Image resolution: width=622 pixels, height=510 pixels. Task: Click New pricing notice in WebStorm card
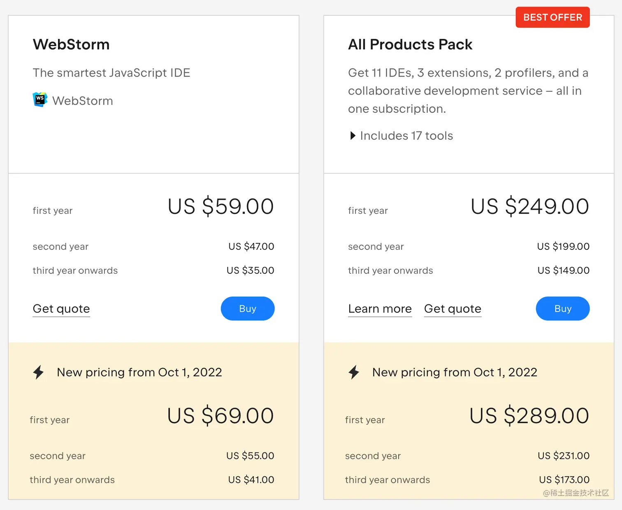139,372
